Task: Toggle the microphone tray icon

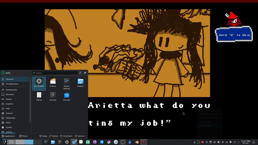Action: tap(231, 142)
